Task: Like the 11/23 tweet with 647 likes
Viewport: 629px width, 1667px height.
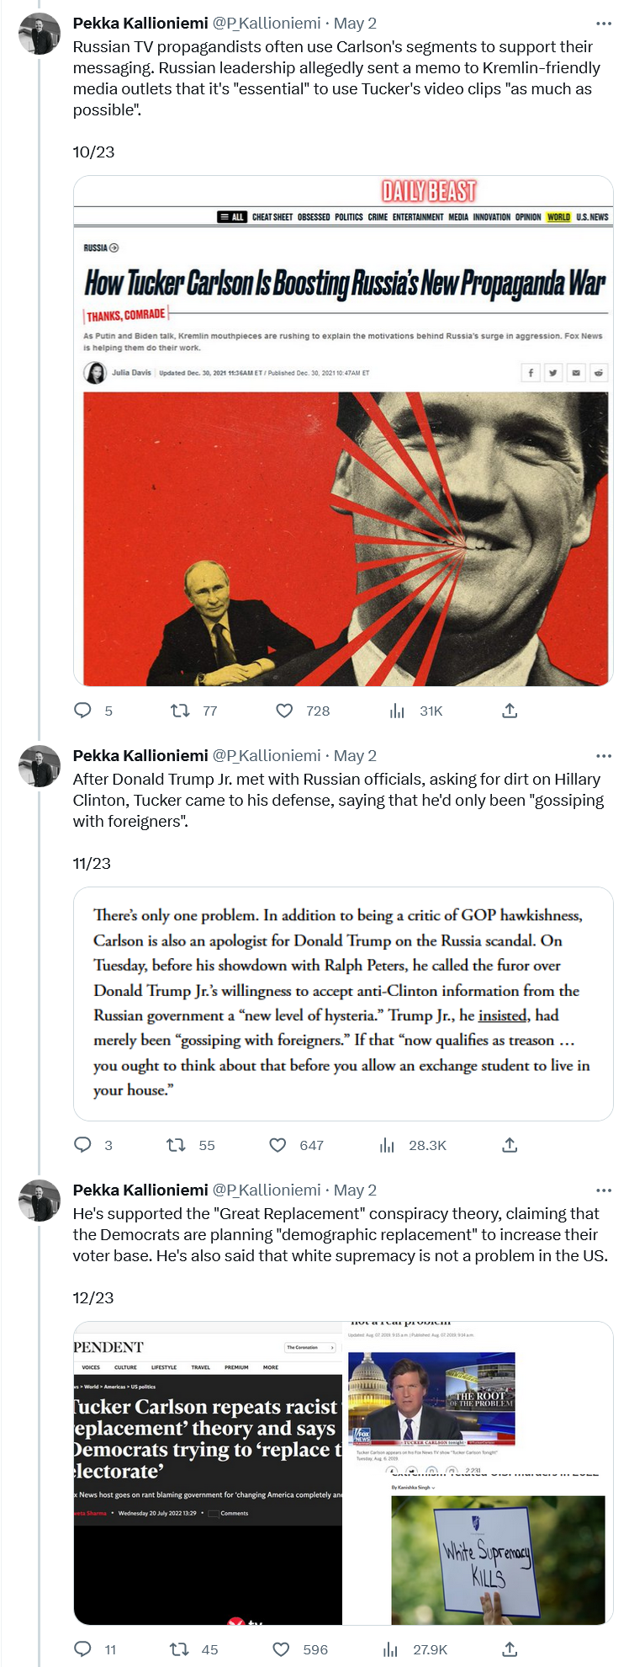Action: pyautogui.click(x=277, y=1145)
